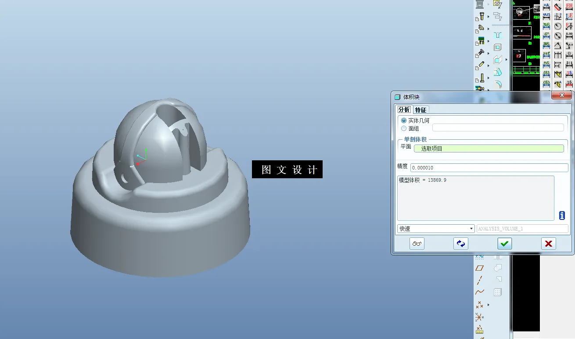
Task: Select the 实体几何 radio button
Action: (x=404, y=120)
